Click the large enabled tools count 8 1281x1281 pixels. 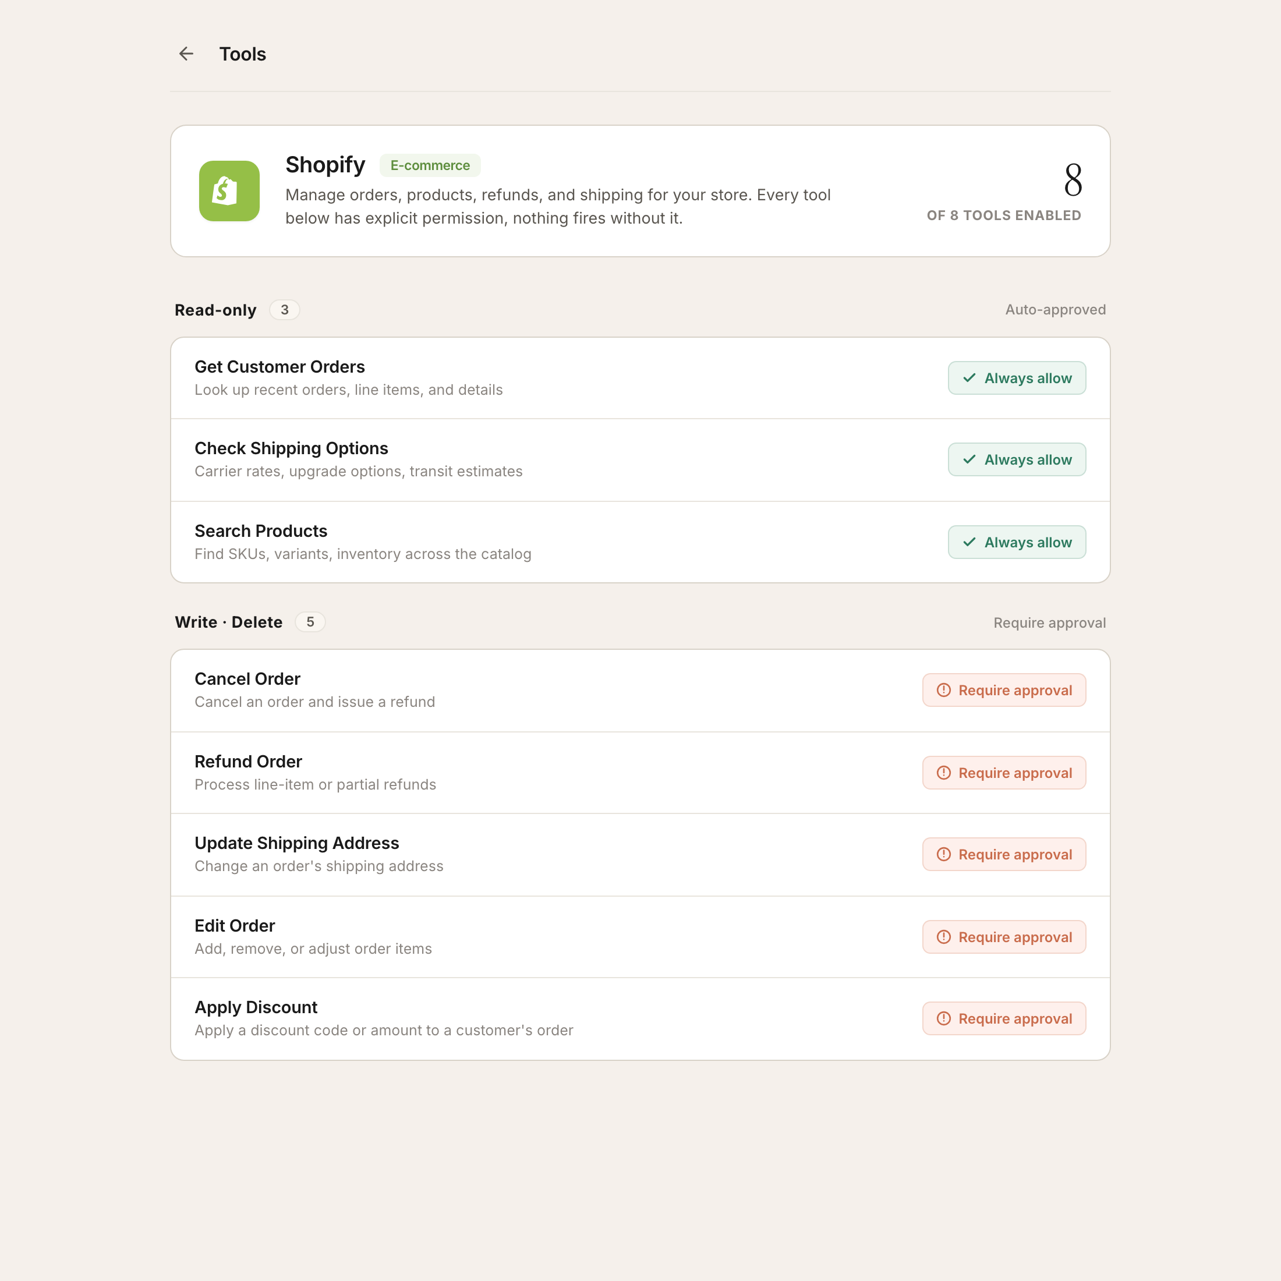click(x=1073, y=180)
